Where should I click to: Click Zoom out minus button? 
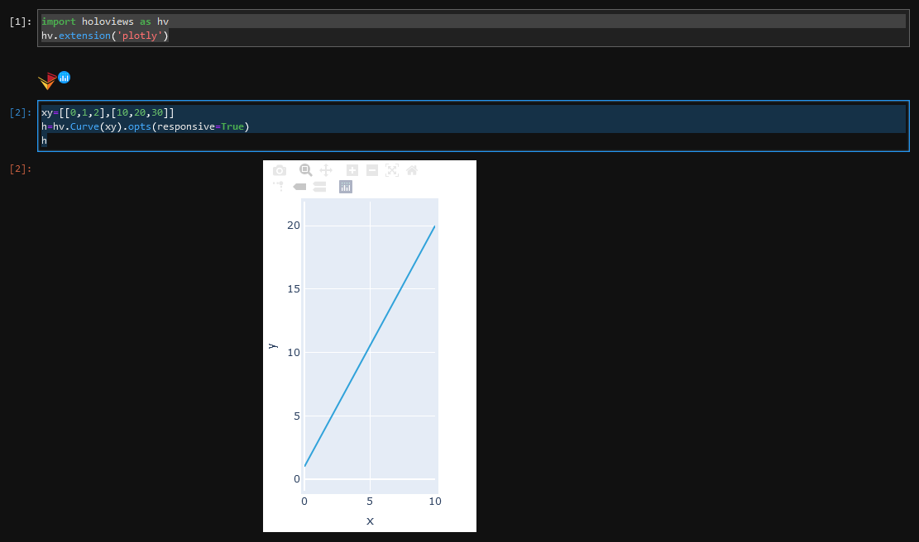372,170
